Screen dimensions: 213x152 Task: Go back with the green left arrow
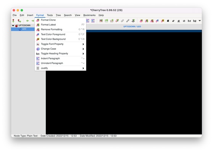pos(27,21)
